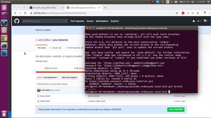Viewport: 211px width, 118px height.
Task: Click the terminal window title bar
Action: (x=141, y=28)
